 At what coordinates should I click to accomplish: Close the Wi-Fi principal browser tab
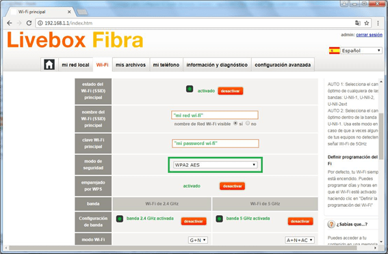click(x=69, y=12)
